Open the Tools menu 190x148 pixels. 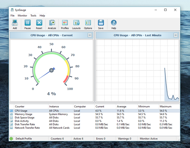pyautogui.click(x=33, y=15)
